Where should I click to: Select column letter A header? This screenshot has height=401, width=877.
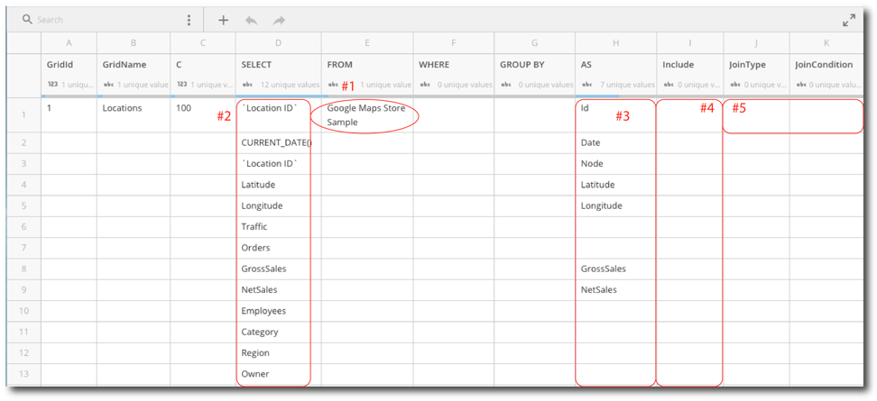point(69,42)
